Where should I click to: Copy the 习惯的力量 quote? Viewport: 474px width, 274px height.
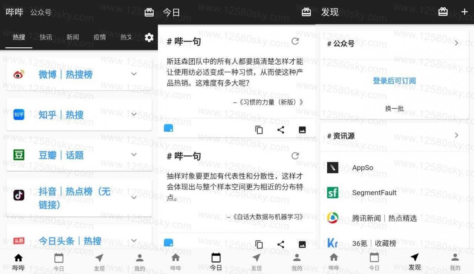tap(259, 130)
